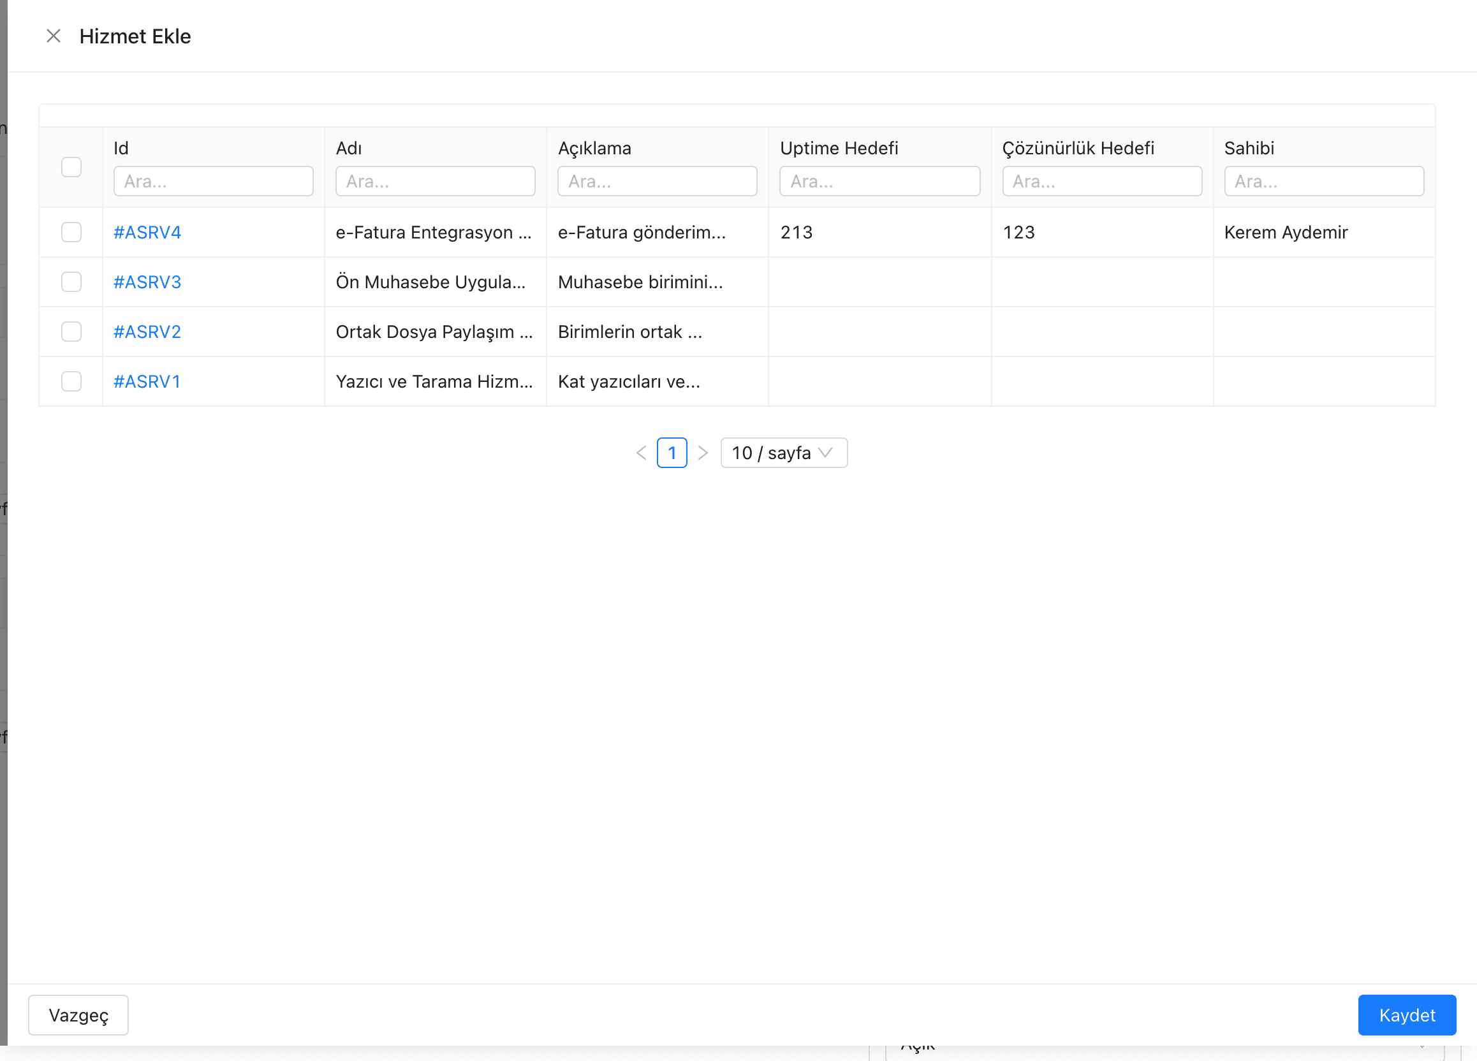Click the owner Kerem Aydemir cell
This screenshot has height=1061, width=1477.
coord(1324,232)
